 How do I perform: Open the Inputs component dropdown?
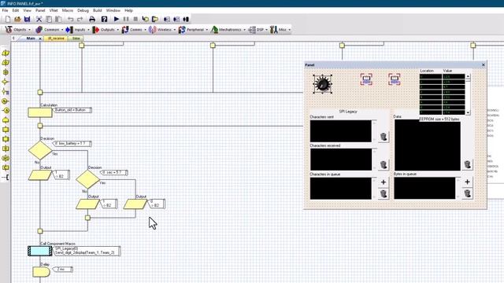[x=77, y=30]
